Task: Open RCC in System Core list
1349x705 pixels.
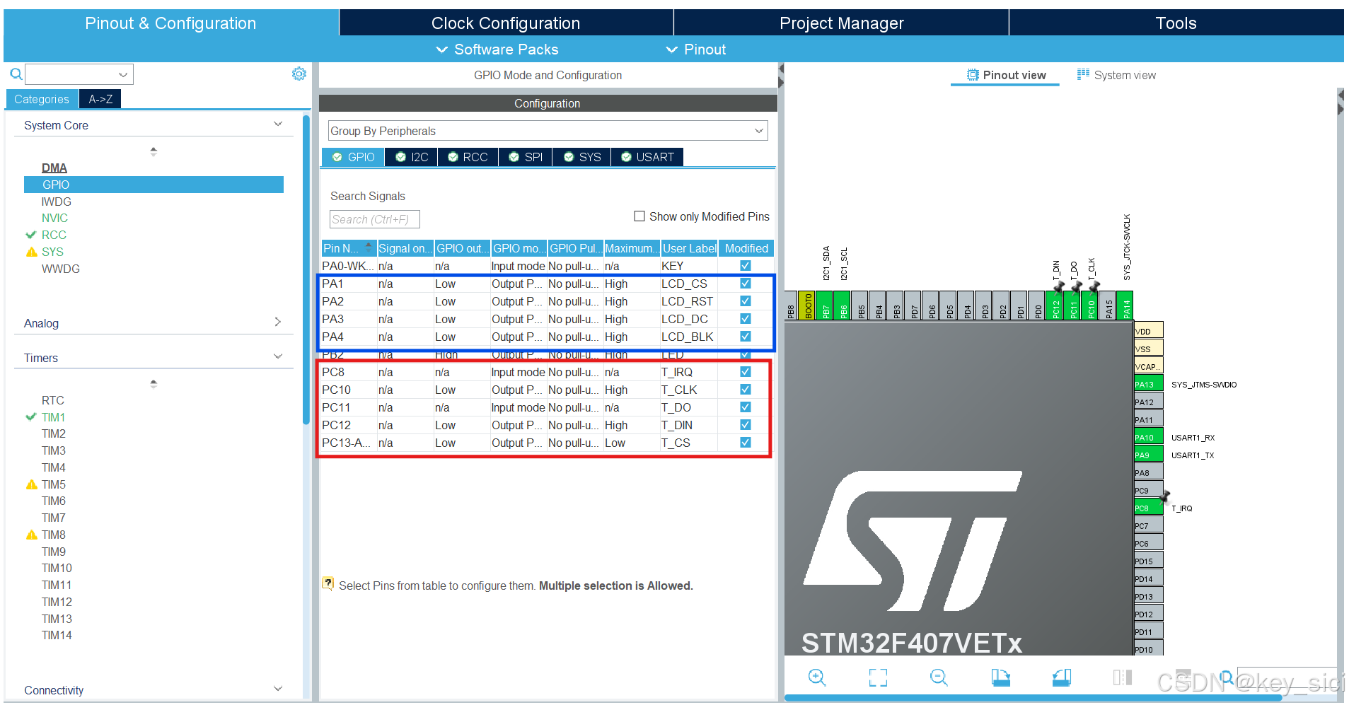Action: [54, 235]
